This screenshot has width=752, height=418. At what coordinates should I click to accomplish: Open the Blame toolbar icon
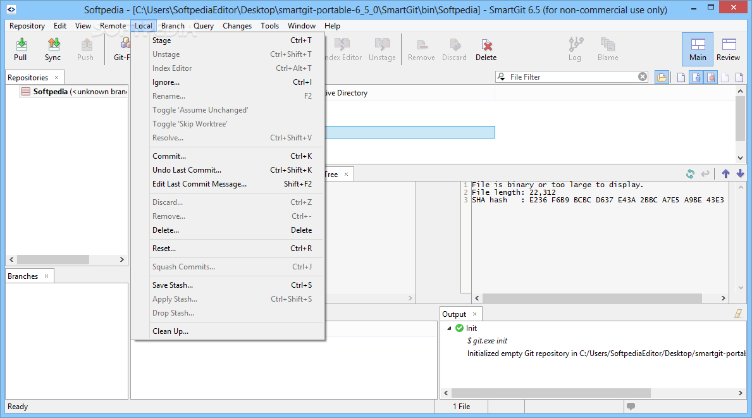point(608,49)
